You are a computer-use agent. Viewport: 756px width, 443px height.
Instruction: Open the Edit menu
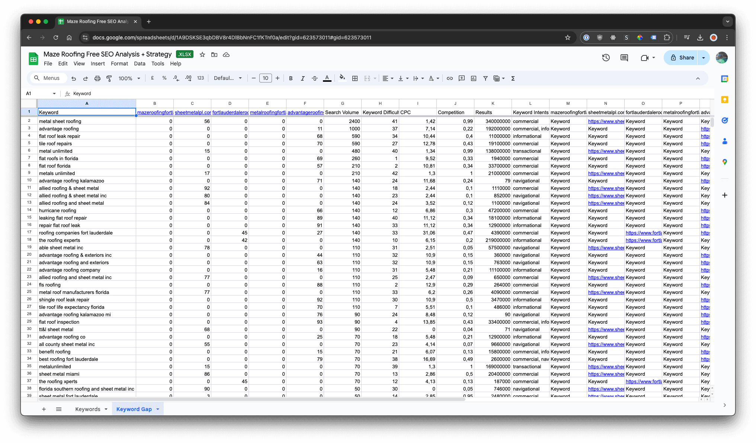[x=63, y=64]
